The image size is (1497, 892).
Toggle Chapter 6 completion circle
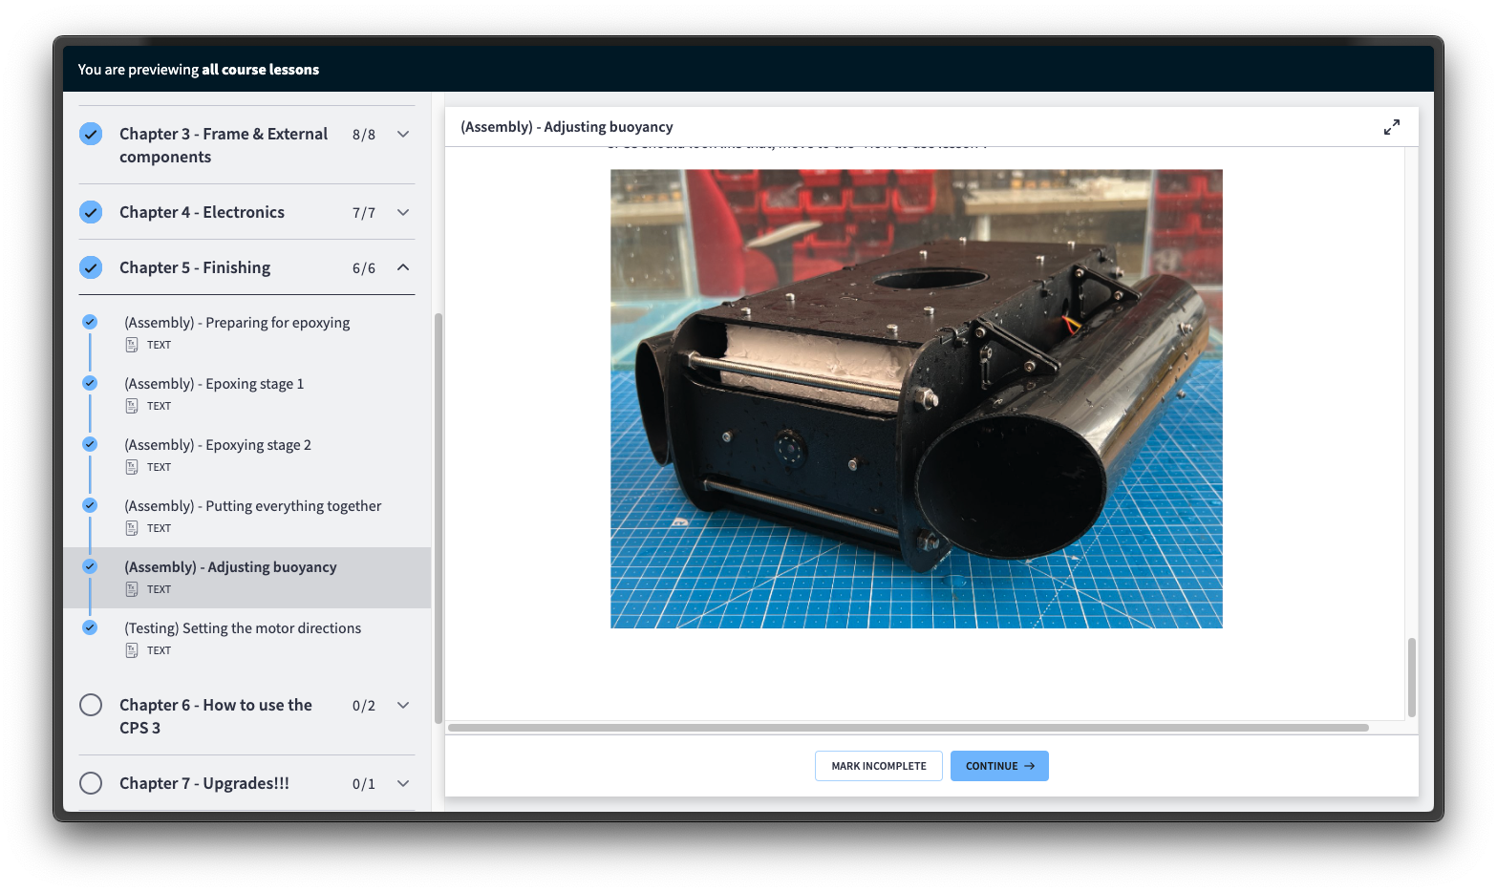[91, 705]
